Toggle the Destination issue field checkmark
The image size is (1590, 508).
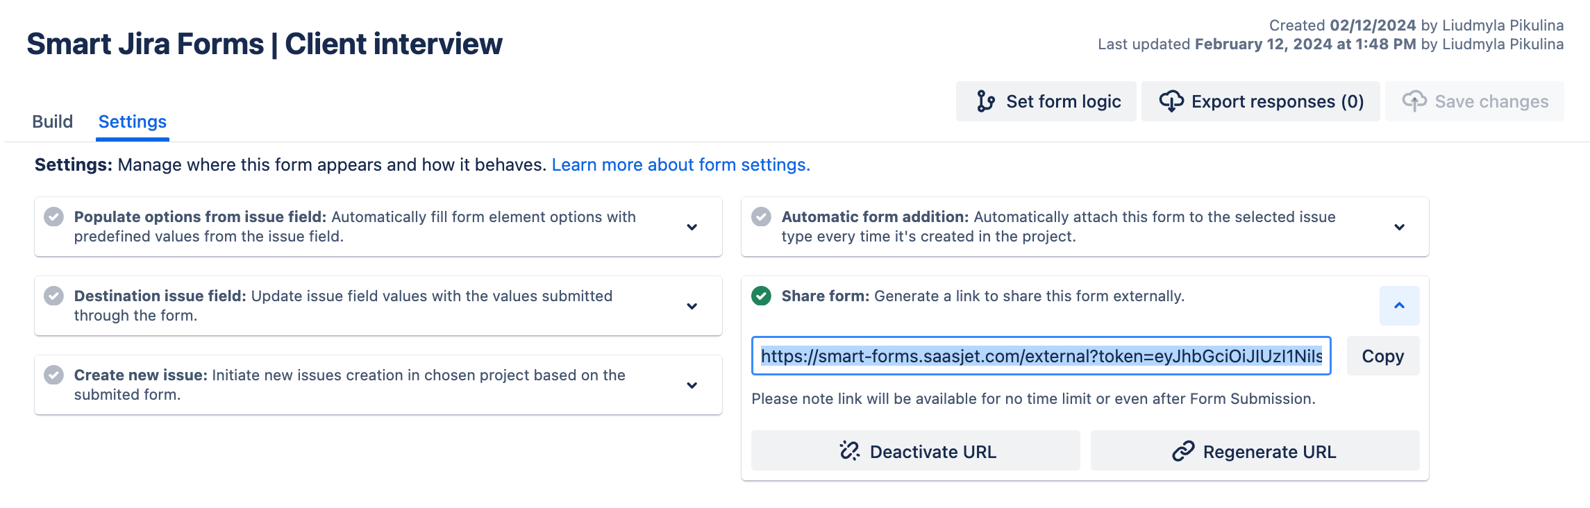54,296
